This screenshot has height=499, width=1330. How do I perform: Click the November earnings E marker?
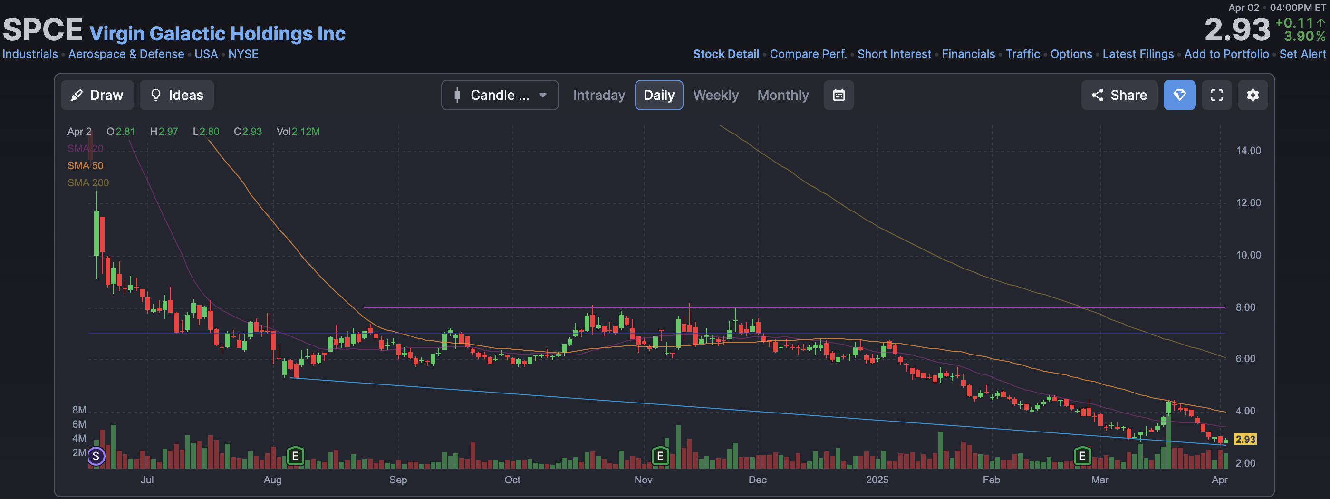click(660, 456)
